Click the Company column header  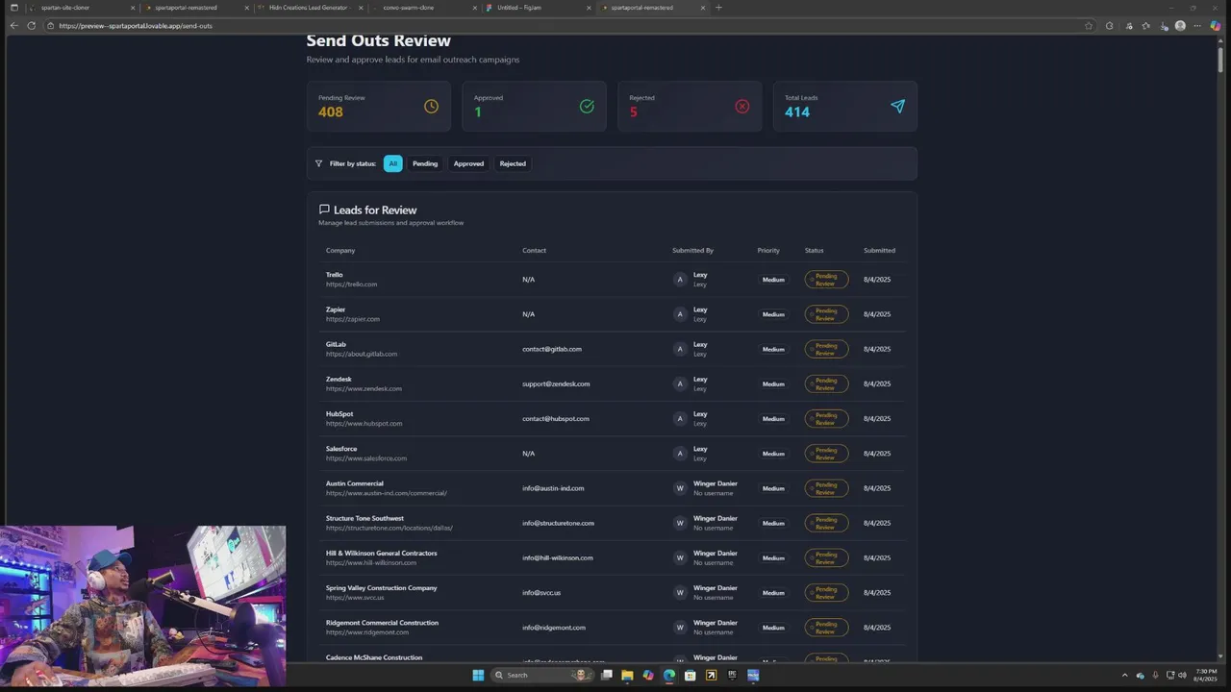[340, 250]
